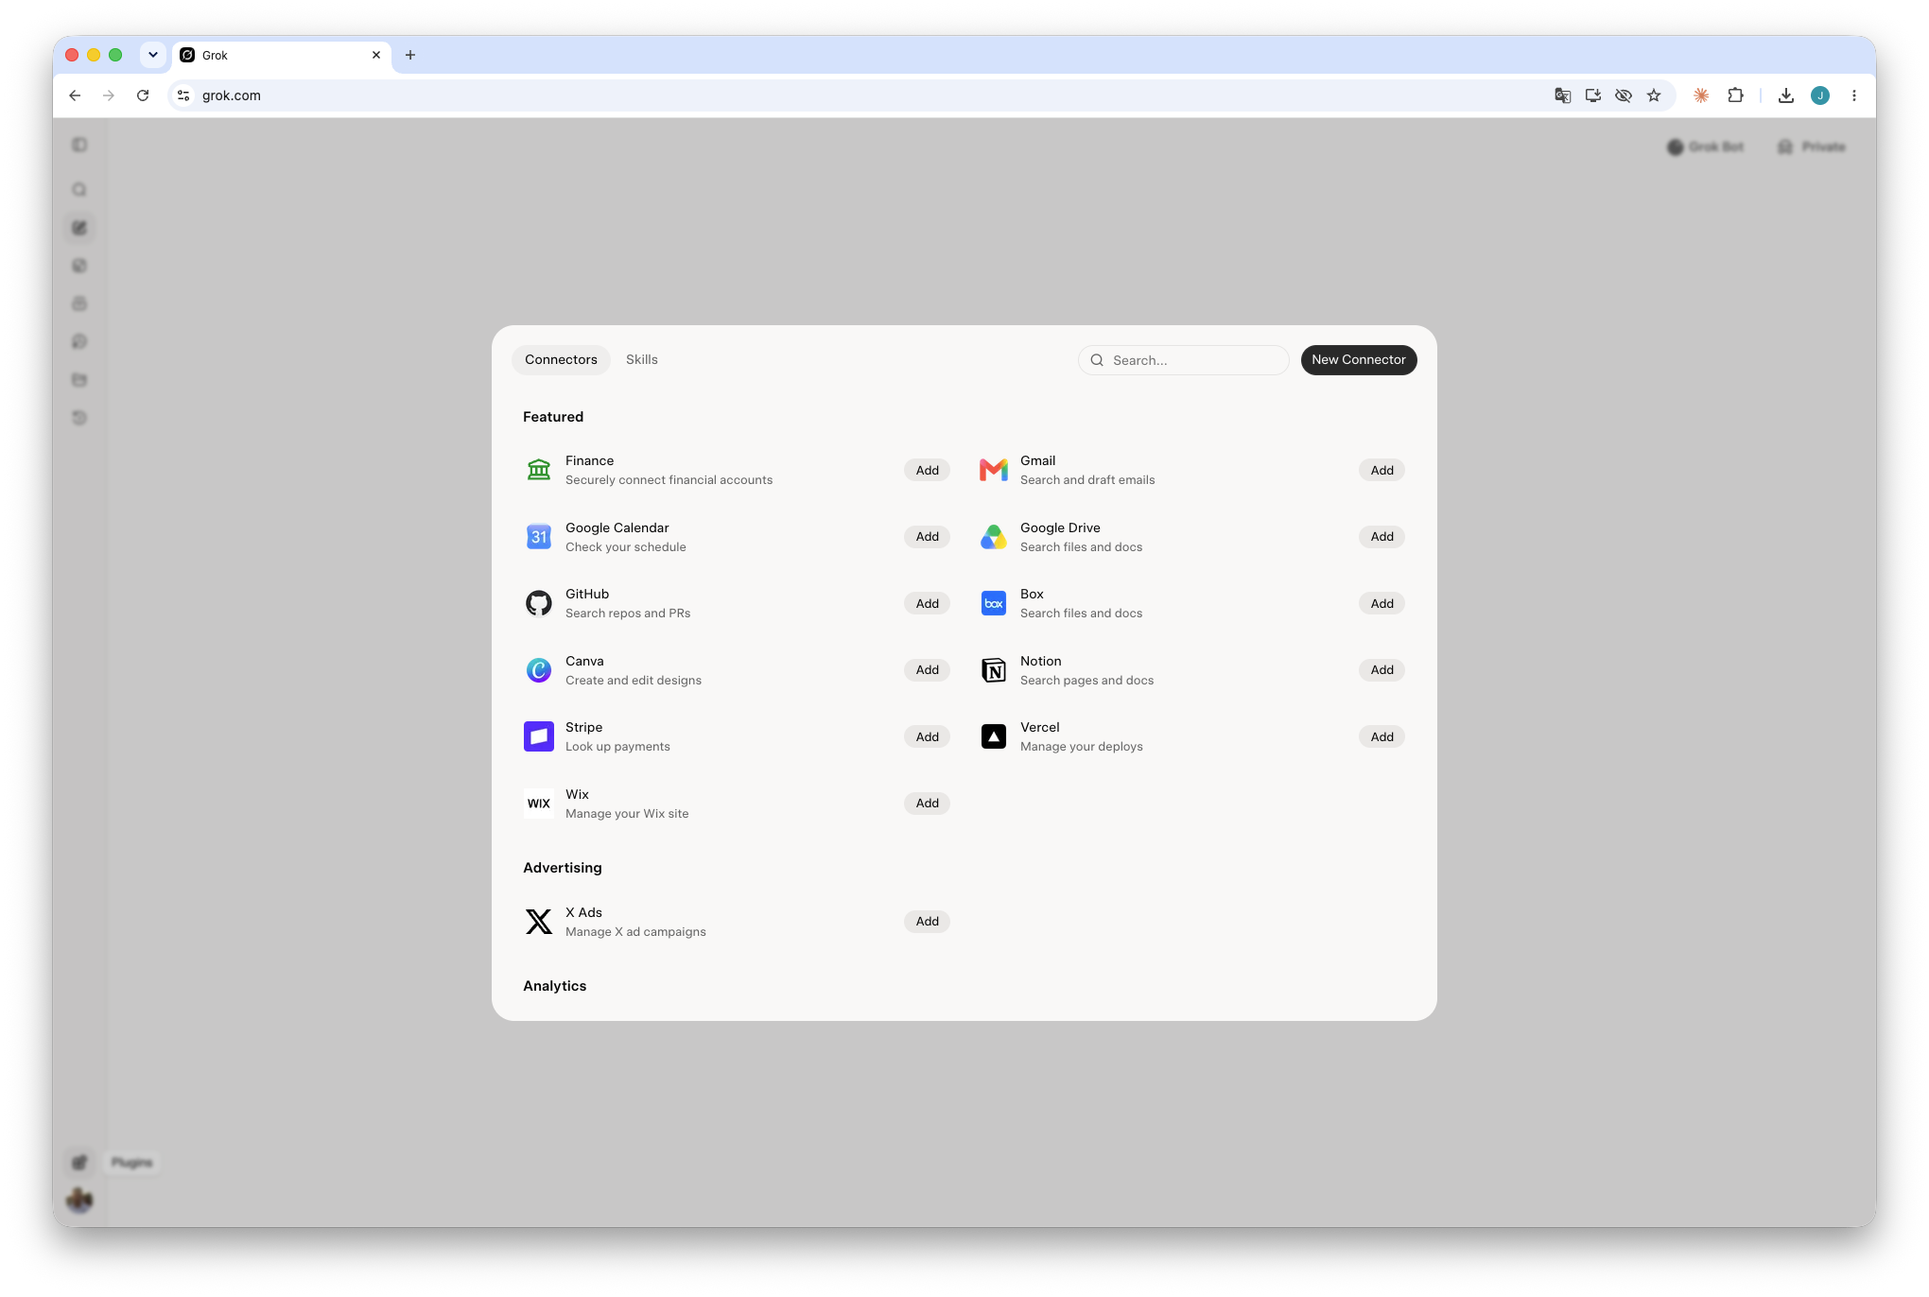Open a new browser tab
This screenshot has width=1929, height=1297.
point(410,55)
